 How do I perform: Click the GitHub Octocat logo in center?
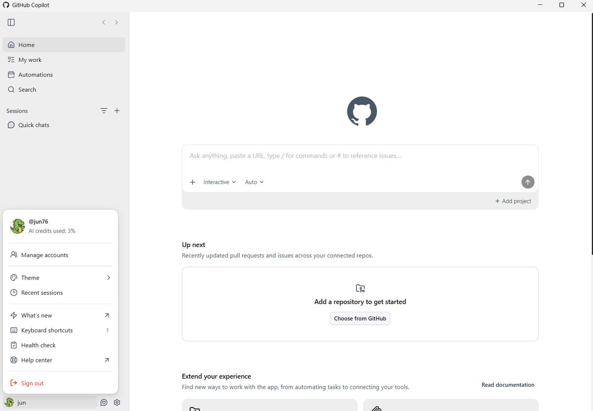[x=362, y=111]
